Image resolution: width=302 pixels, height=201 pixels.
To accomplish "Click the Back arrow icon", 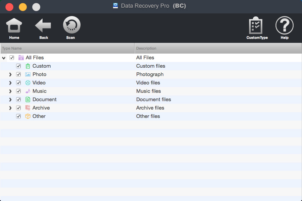I will (x=43, y=25).
